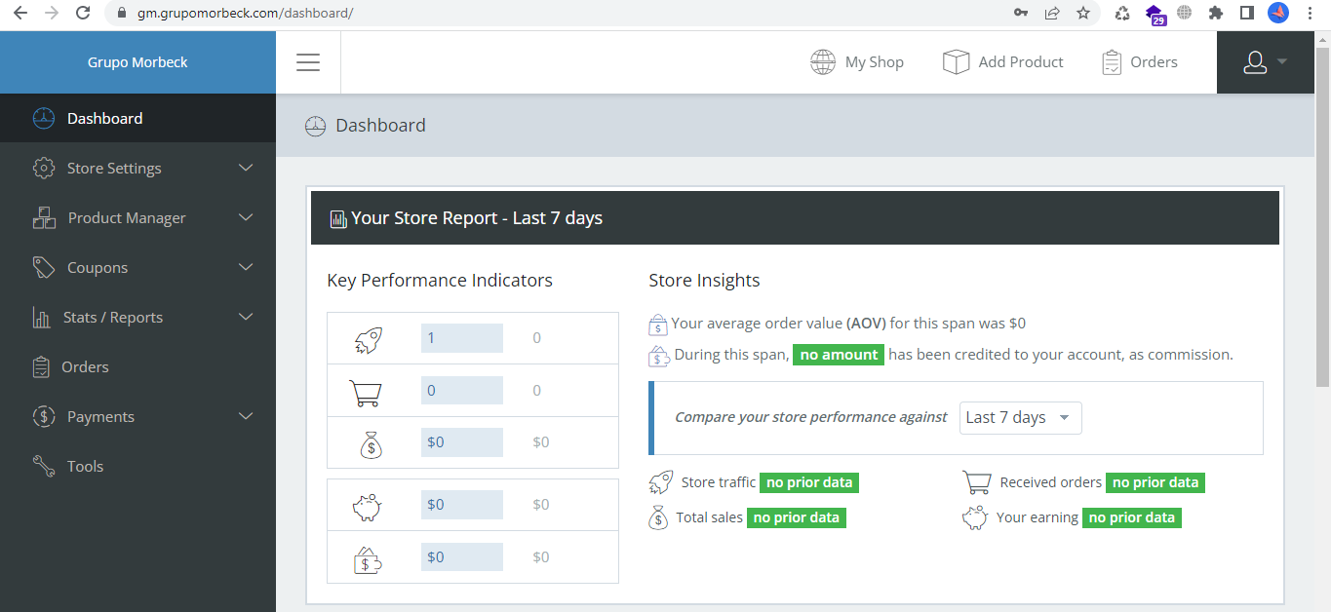Viewport: 1331px width, 612px height.
Task: Toggle the hamburger sidebar menu icon
Action: [x=308, y=62]
